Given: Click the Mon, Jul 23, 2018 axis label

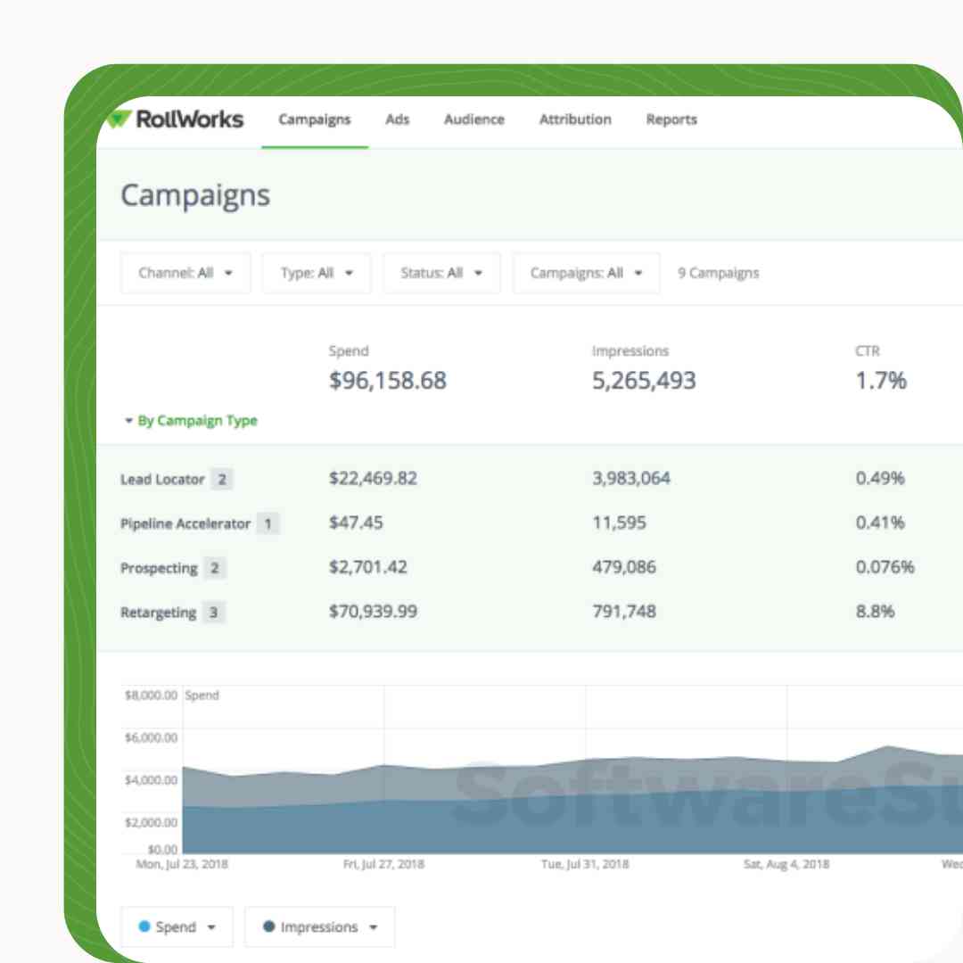Looking at the screenshot, I should point(182,864).
